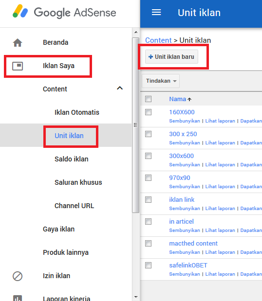The width and height of the screenshot is (262, 301).
Task: Open the 970x90 ad unit
Action: (180, 178)
